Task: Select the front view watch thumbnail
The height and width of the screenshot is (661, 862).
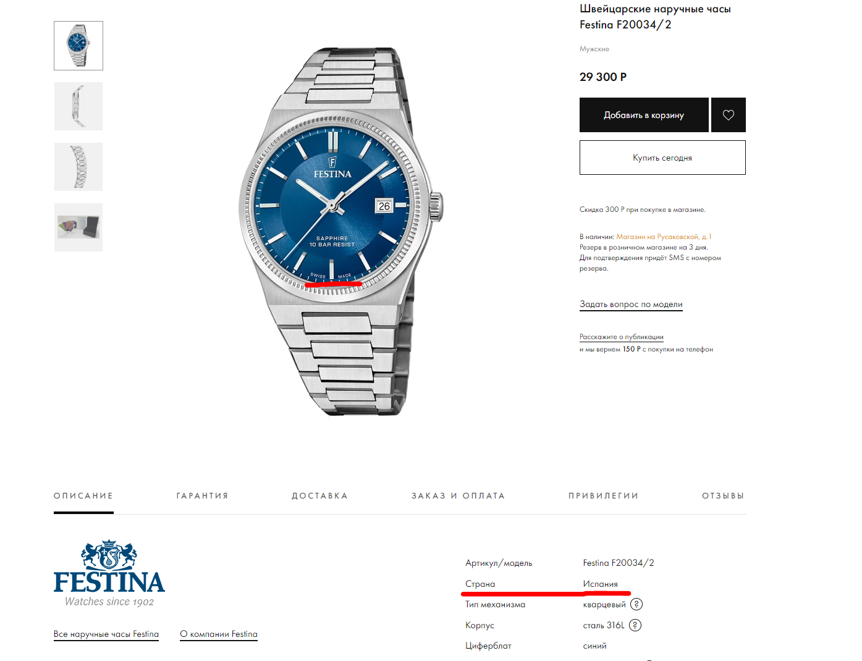Action: (78, 46)
